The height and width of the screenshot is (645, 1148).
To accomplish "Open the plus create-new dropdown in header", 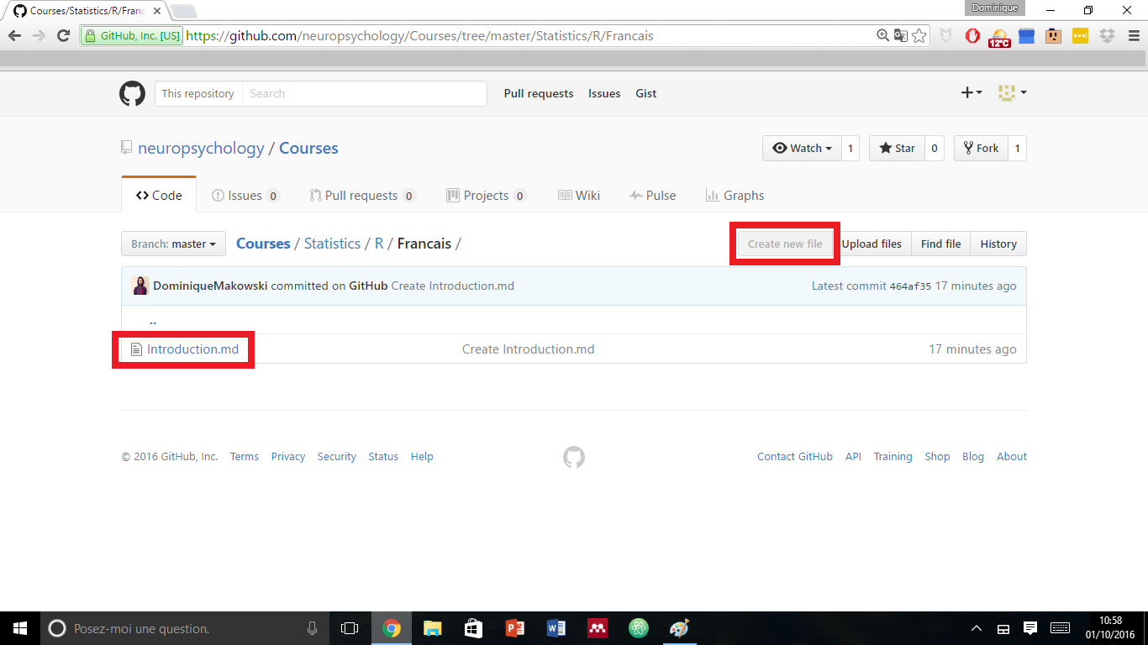I will [972, 93].
